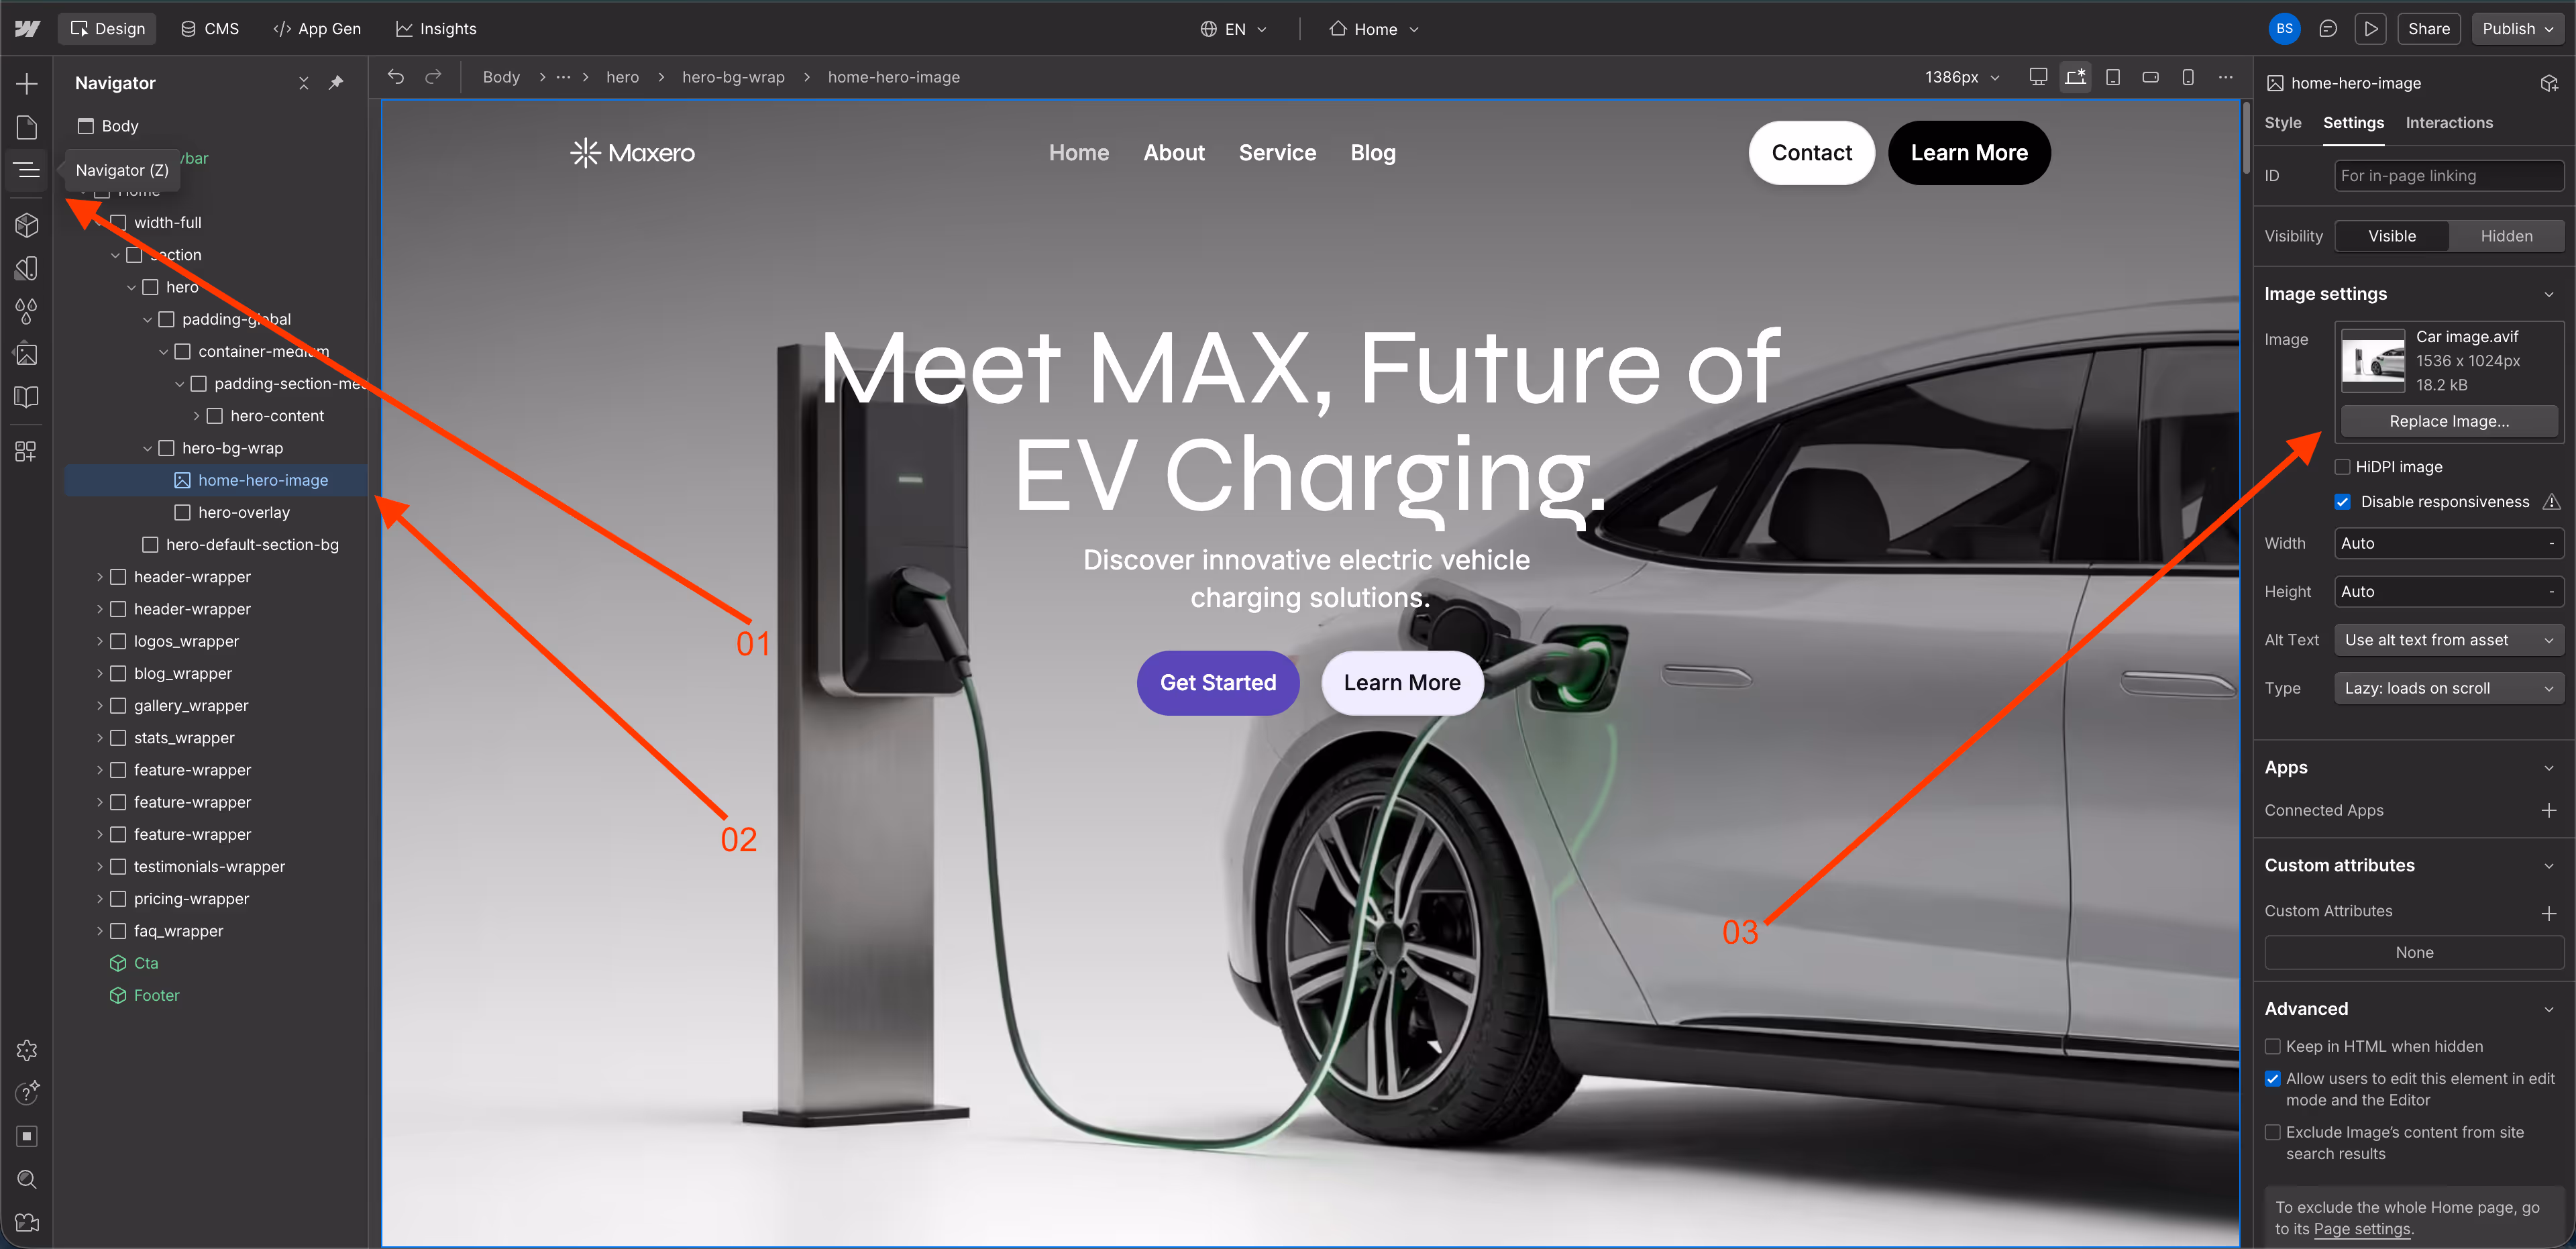Click the undo arrow icon

(x=396, y=77)
